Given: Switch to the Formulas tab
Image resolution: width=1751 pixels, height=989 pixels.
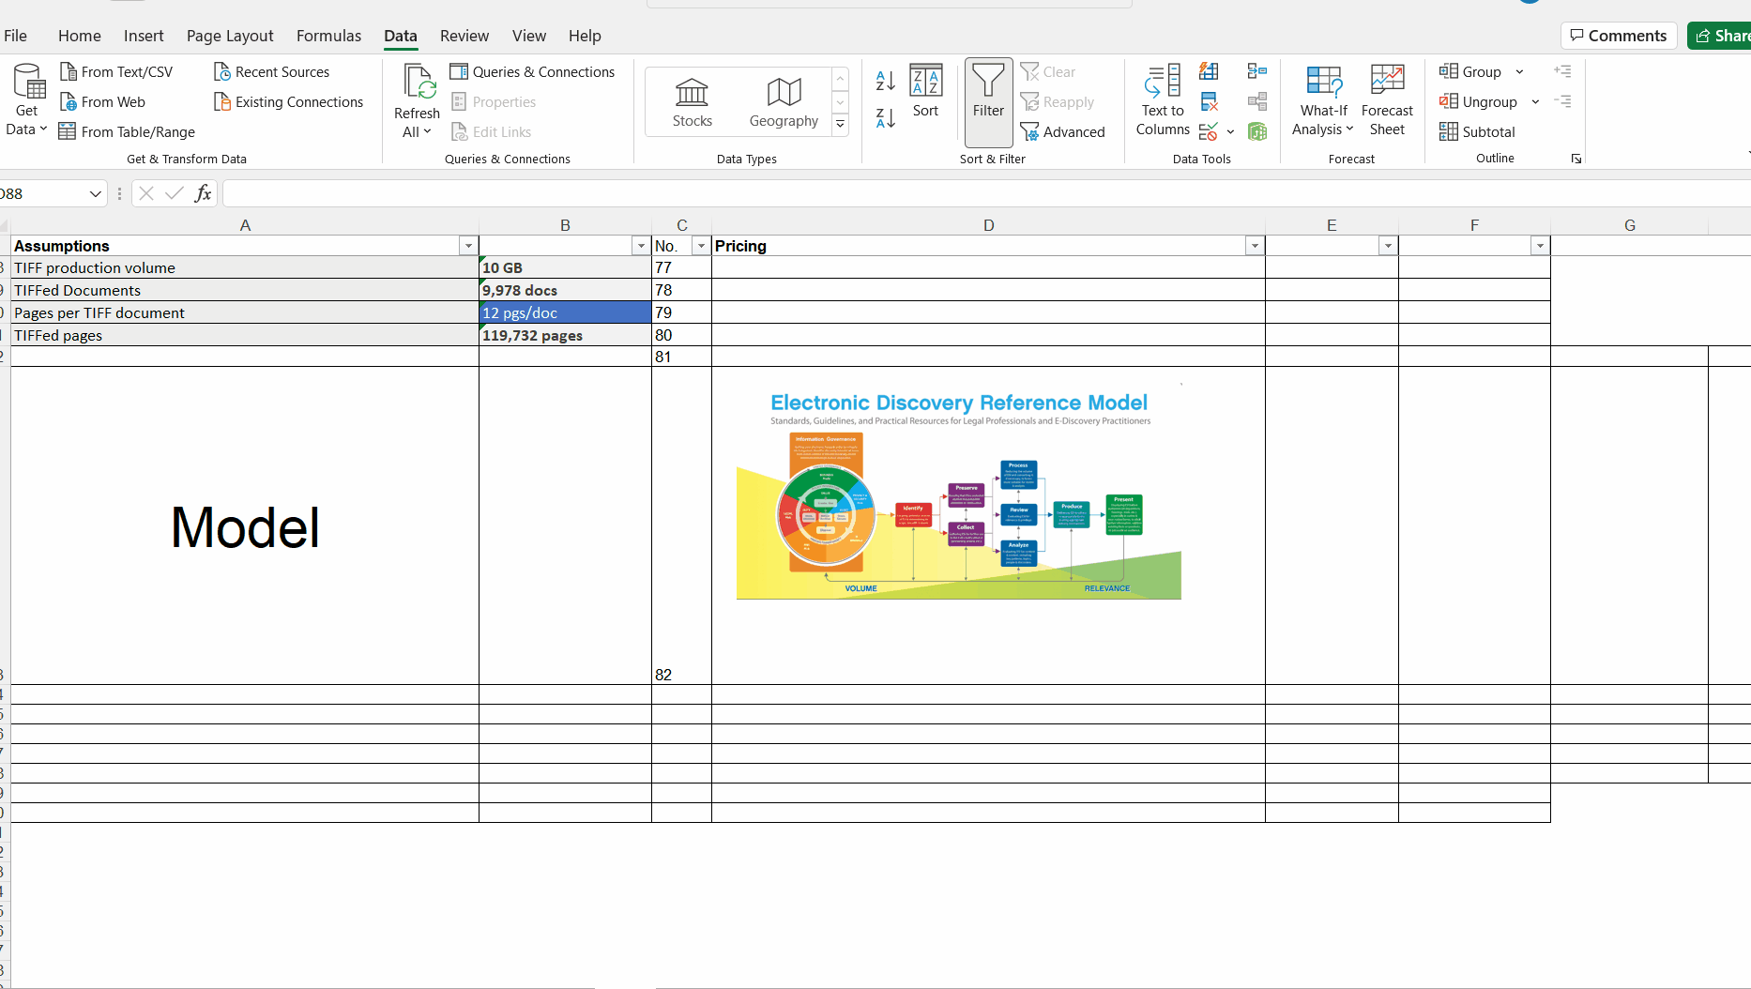Looking at the screenshot, I should point(328,36).
